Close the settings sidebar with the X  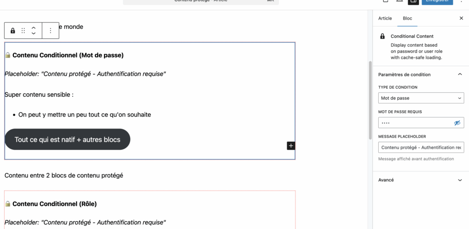pos(461,18)
